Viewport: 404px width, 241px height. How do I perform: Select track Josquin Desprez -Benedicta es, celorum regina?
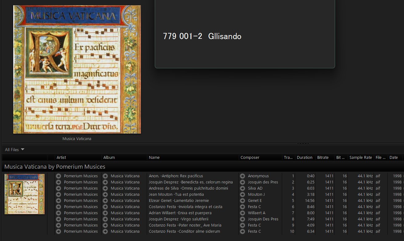point(191,182)
